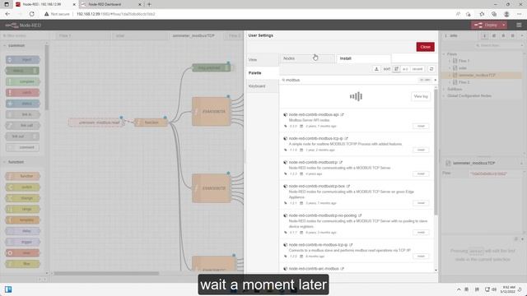Image resolution: width=527 pixels, height=296 pixels.
Task: Open node-red-contrib-modbustcp external link icon
Action: pos(341,163)
